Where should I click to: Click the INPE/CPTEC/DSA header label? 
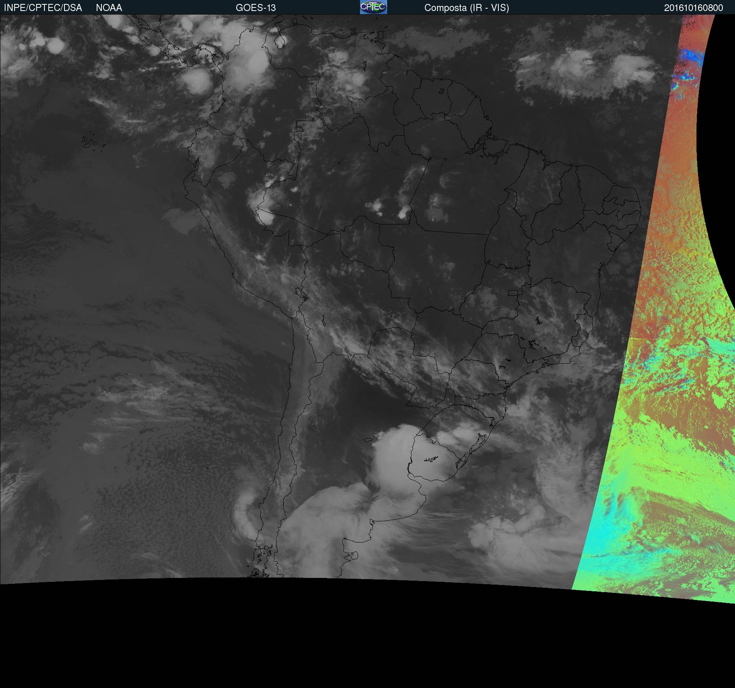click(43, 8)
